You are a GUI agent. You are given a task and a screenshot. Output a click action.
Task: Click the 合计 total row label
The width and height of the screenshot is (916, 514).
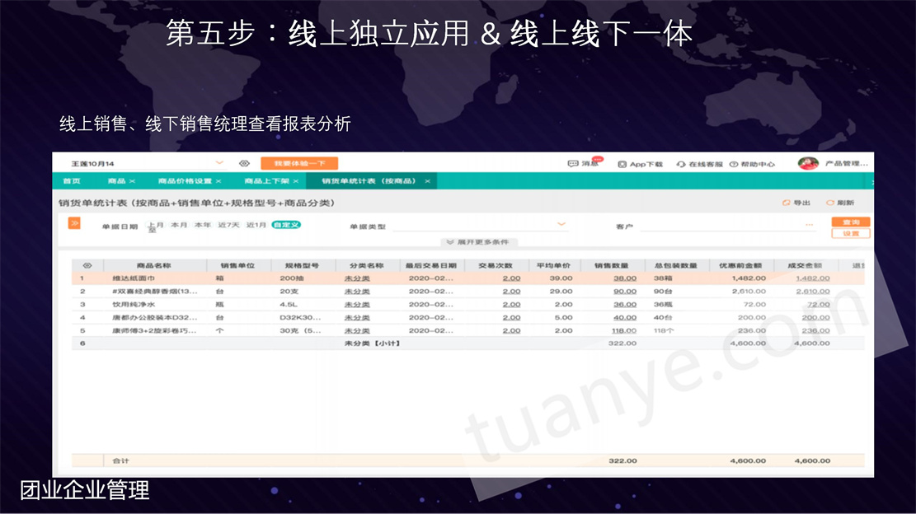pyautogui.click(x=121, y=461)
